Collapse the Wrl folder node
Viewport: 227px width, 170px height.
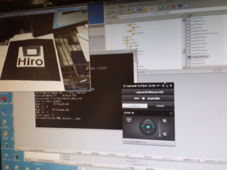pos(127,31)
